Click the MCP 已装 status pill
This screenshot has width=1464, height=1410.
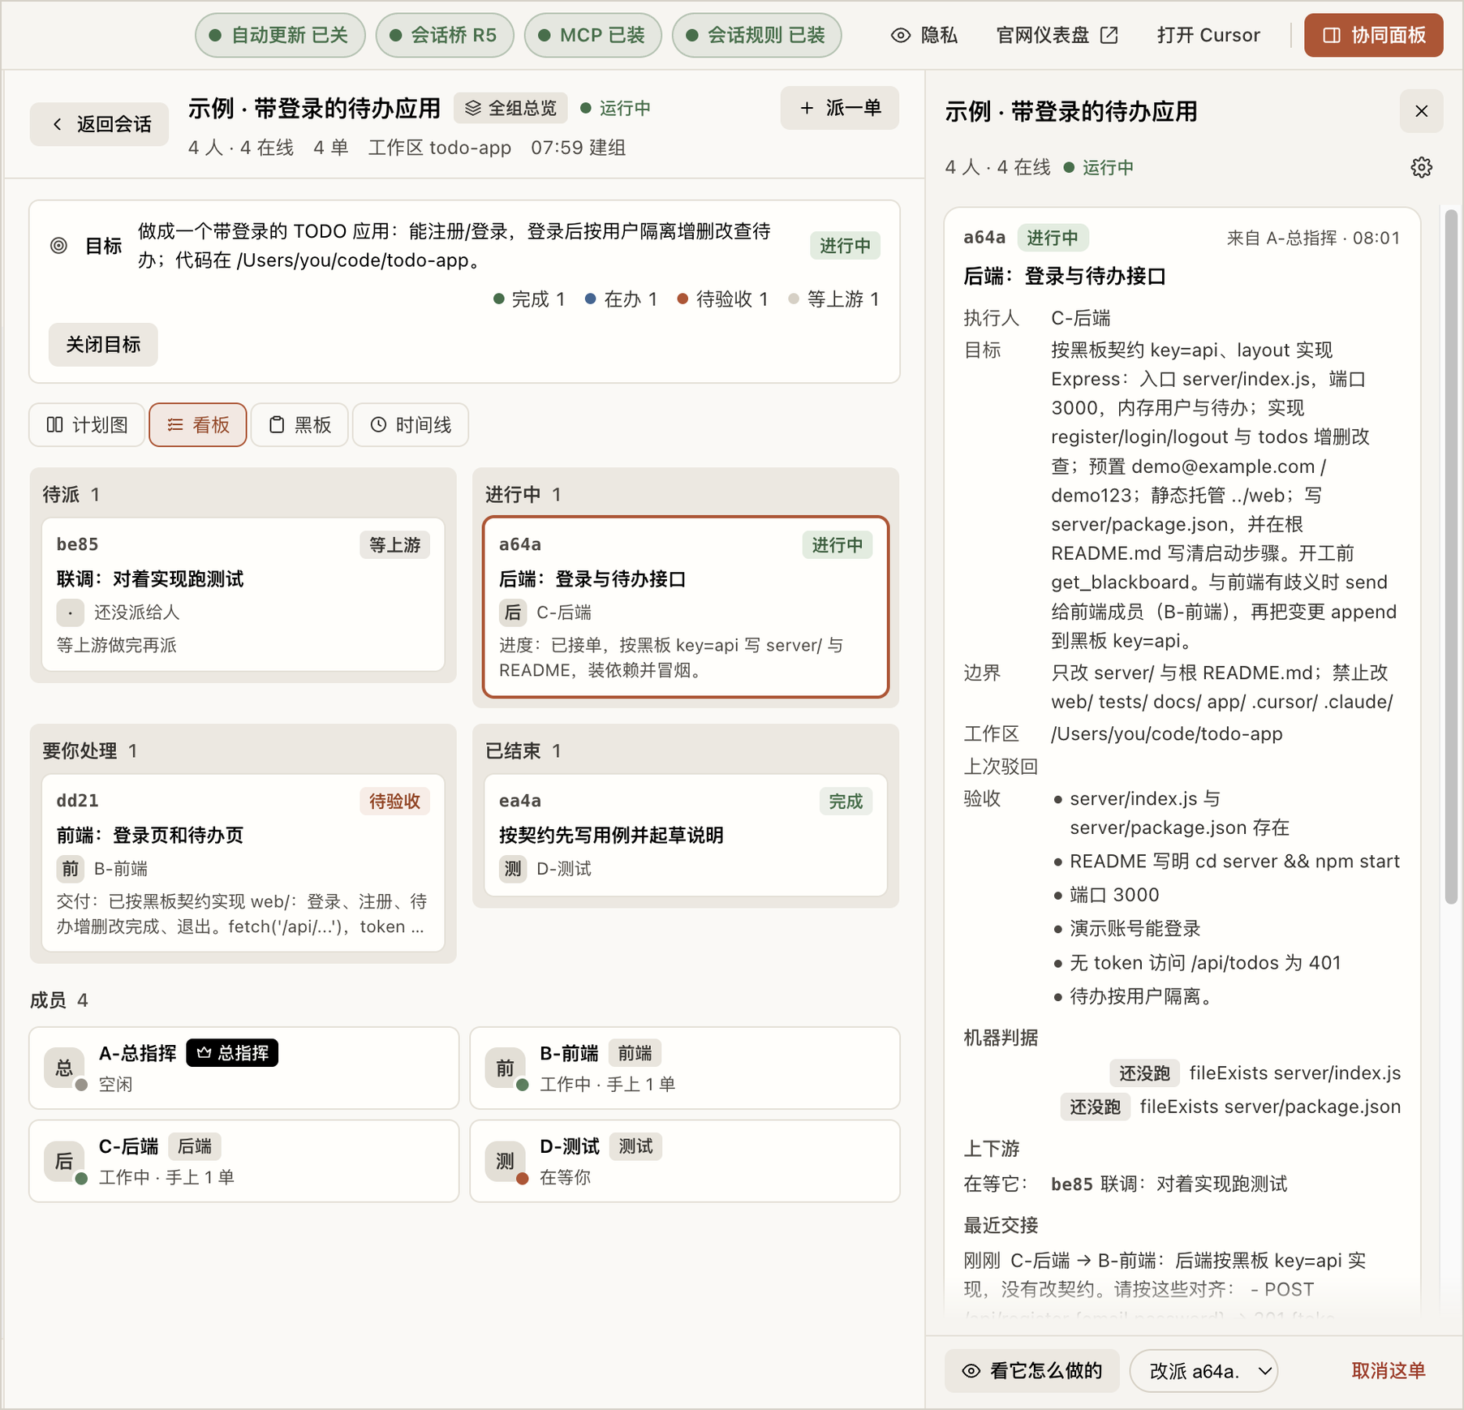click(x=593, y=35)
